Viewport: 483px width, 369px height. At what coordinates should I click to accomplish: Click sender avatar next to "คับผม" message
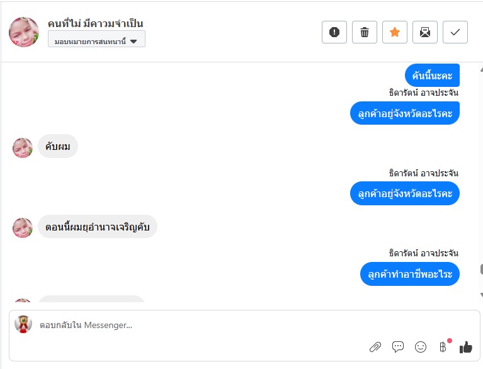(23, 148)
